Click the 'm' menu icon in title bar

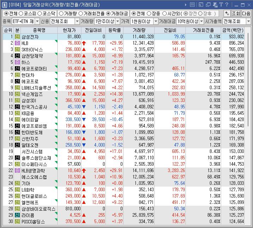(x=192, y=5)
